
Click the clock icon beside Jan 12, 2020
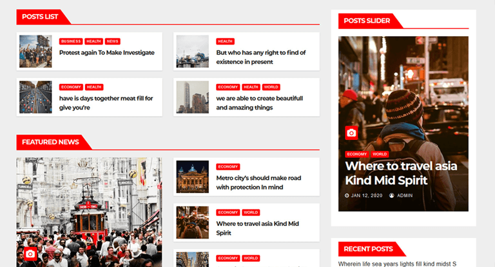[x=347, y=195]
